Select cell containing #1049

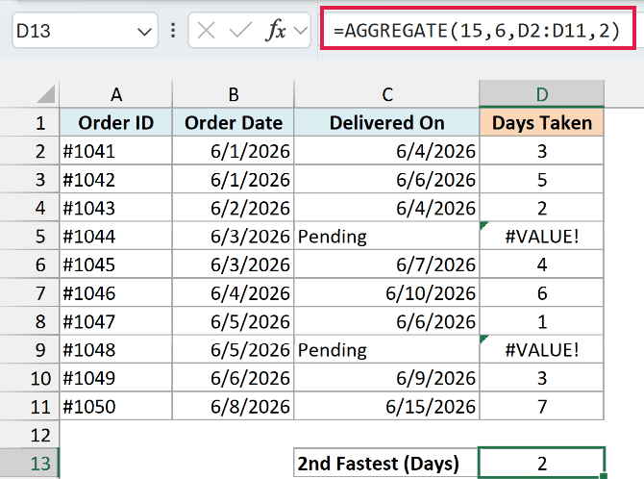(115, 378)
